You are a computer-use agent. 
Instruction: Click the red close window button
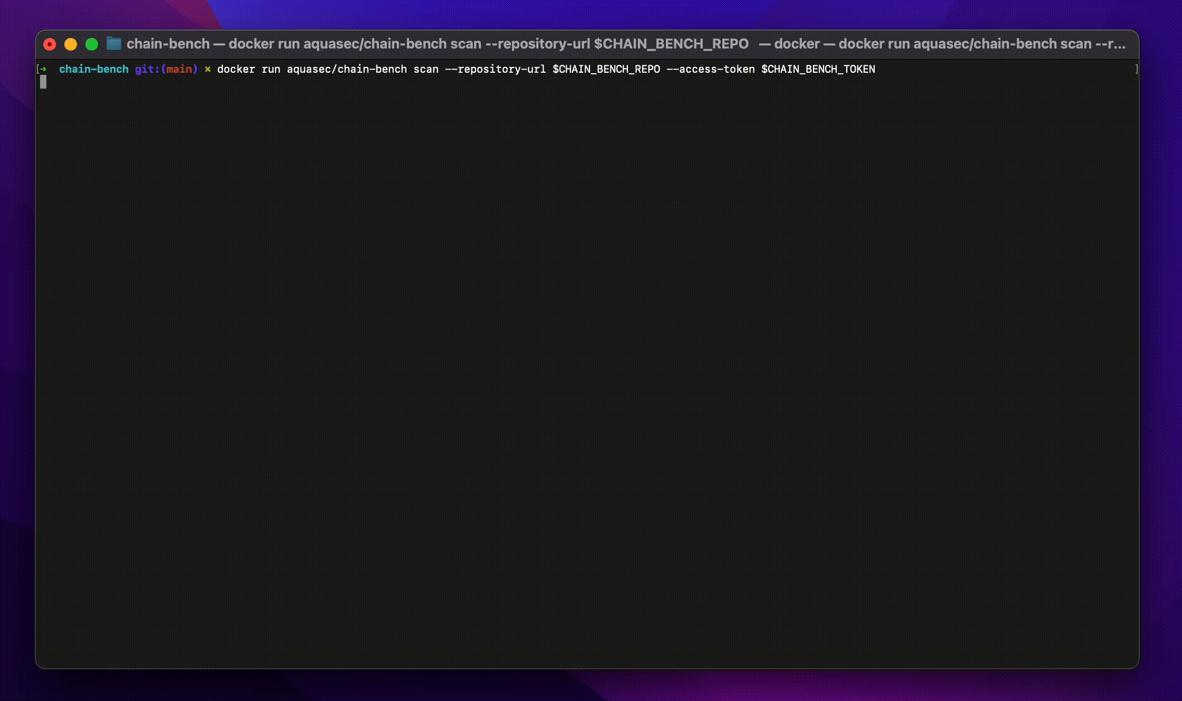(x=50, y=44)
